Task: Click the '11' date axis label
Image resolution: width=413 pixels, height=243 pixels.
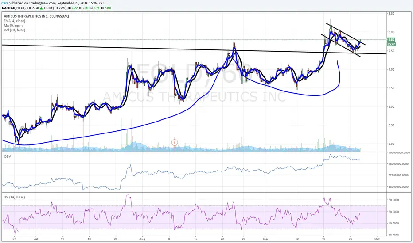Action: tap(62, 239)
